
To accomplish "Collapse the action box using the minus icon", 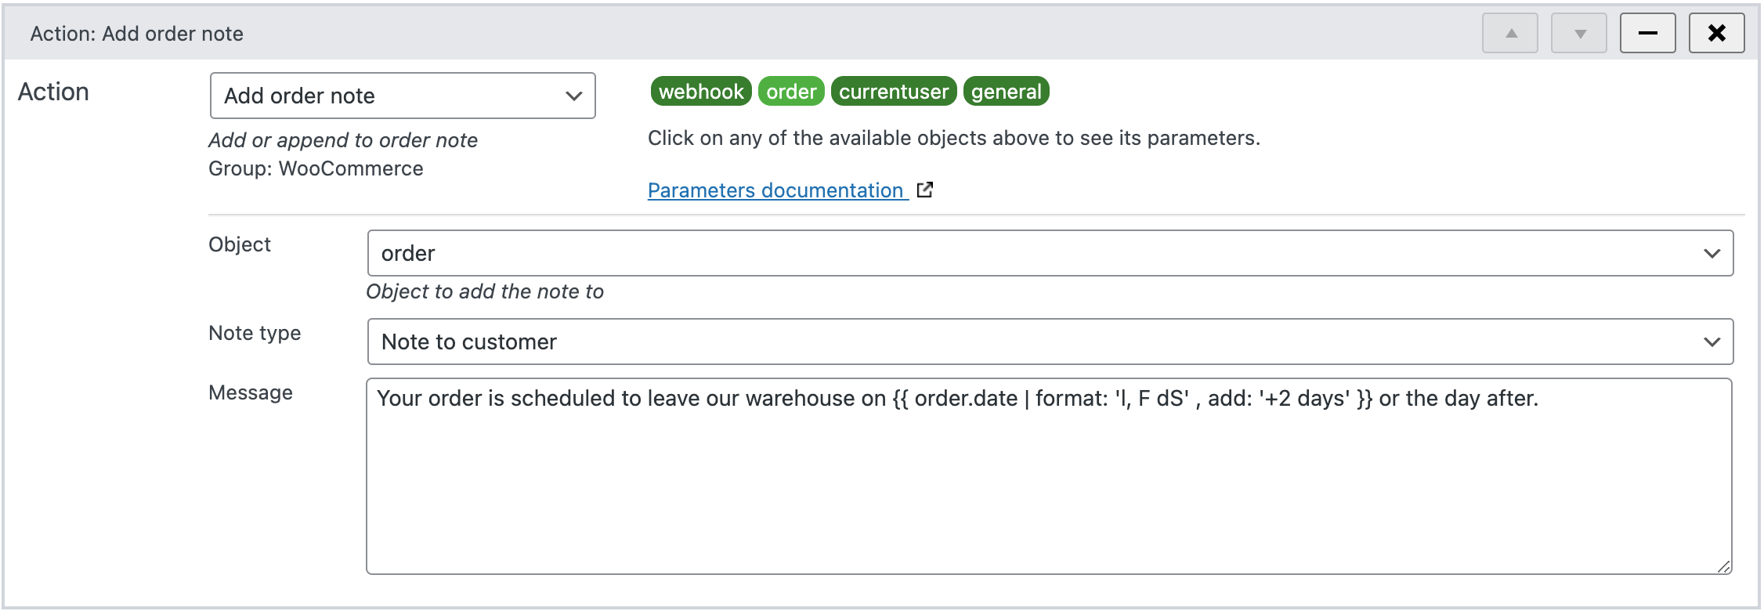I will 1648,33.
